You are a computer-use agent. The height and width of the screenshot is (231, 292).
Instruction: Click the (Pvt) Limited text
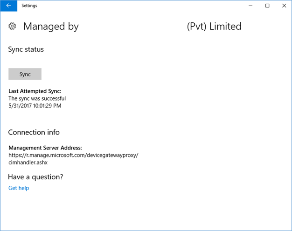pyautogui.click(x=214, y=27)
